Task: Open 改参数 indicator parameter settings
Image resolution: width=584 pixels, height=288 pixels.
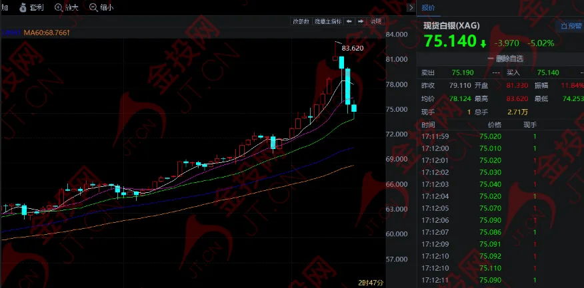Action: [x=301, y=21]
